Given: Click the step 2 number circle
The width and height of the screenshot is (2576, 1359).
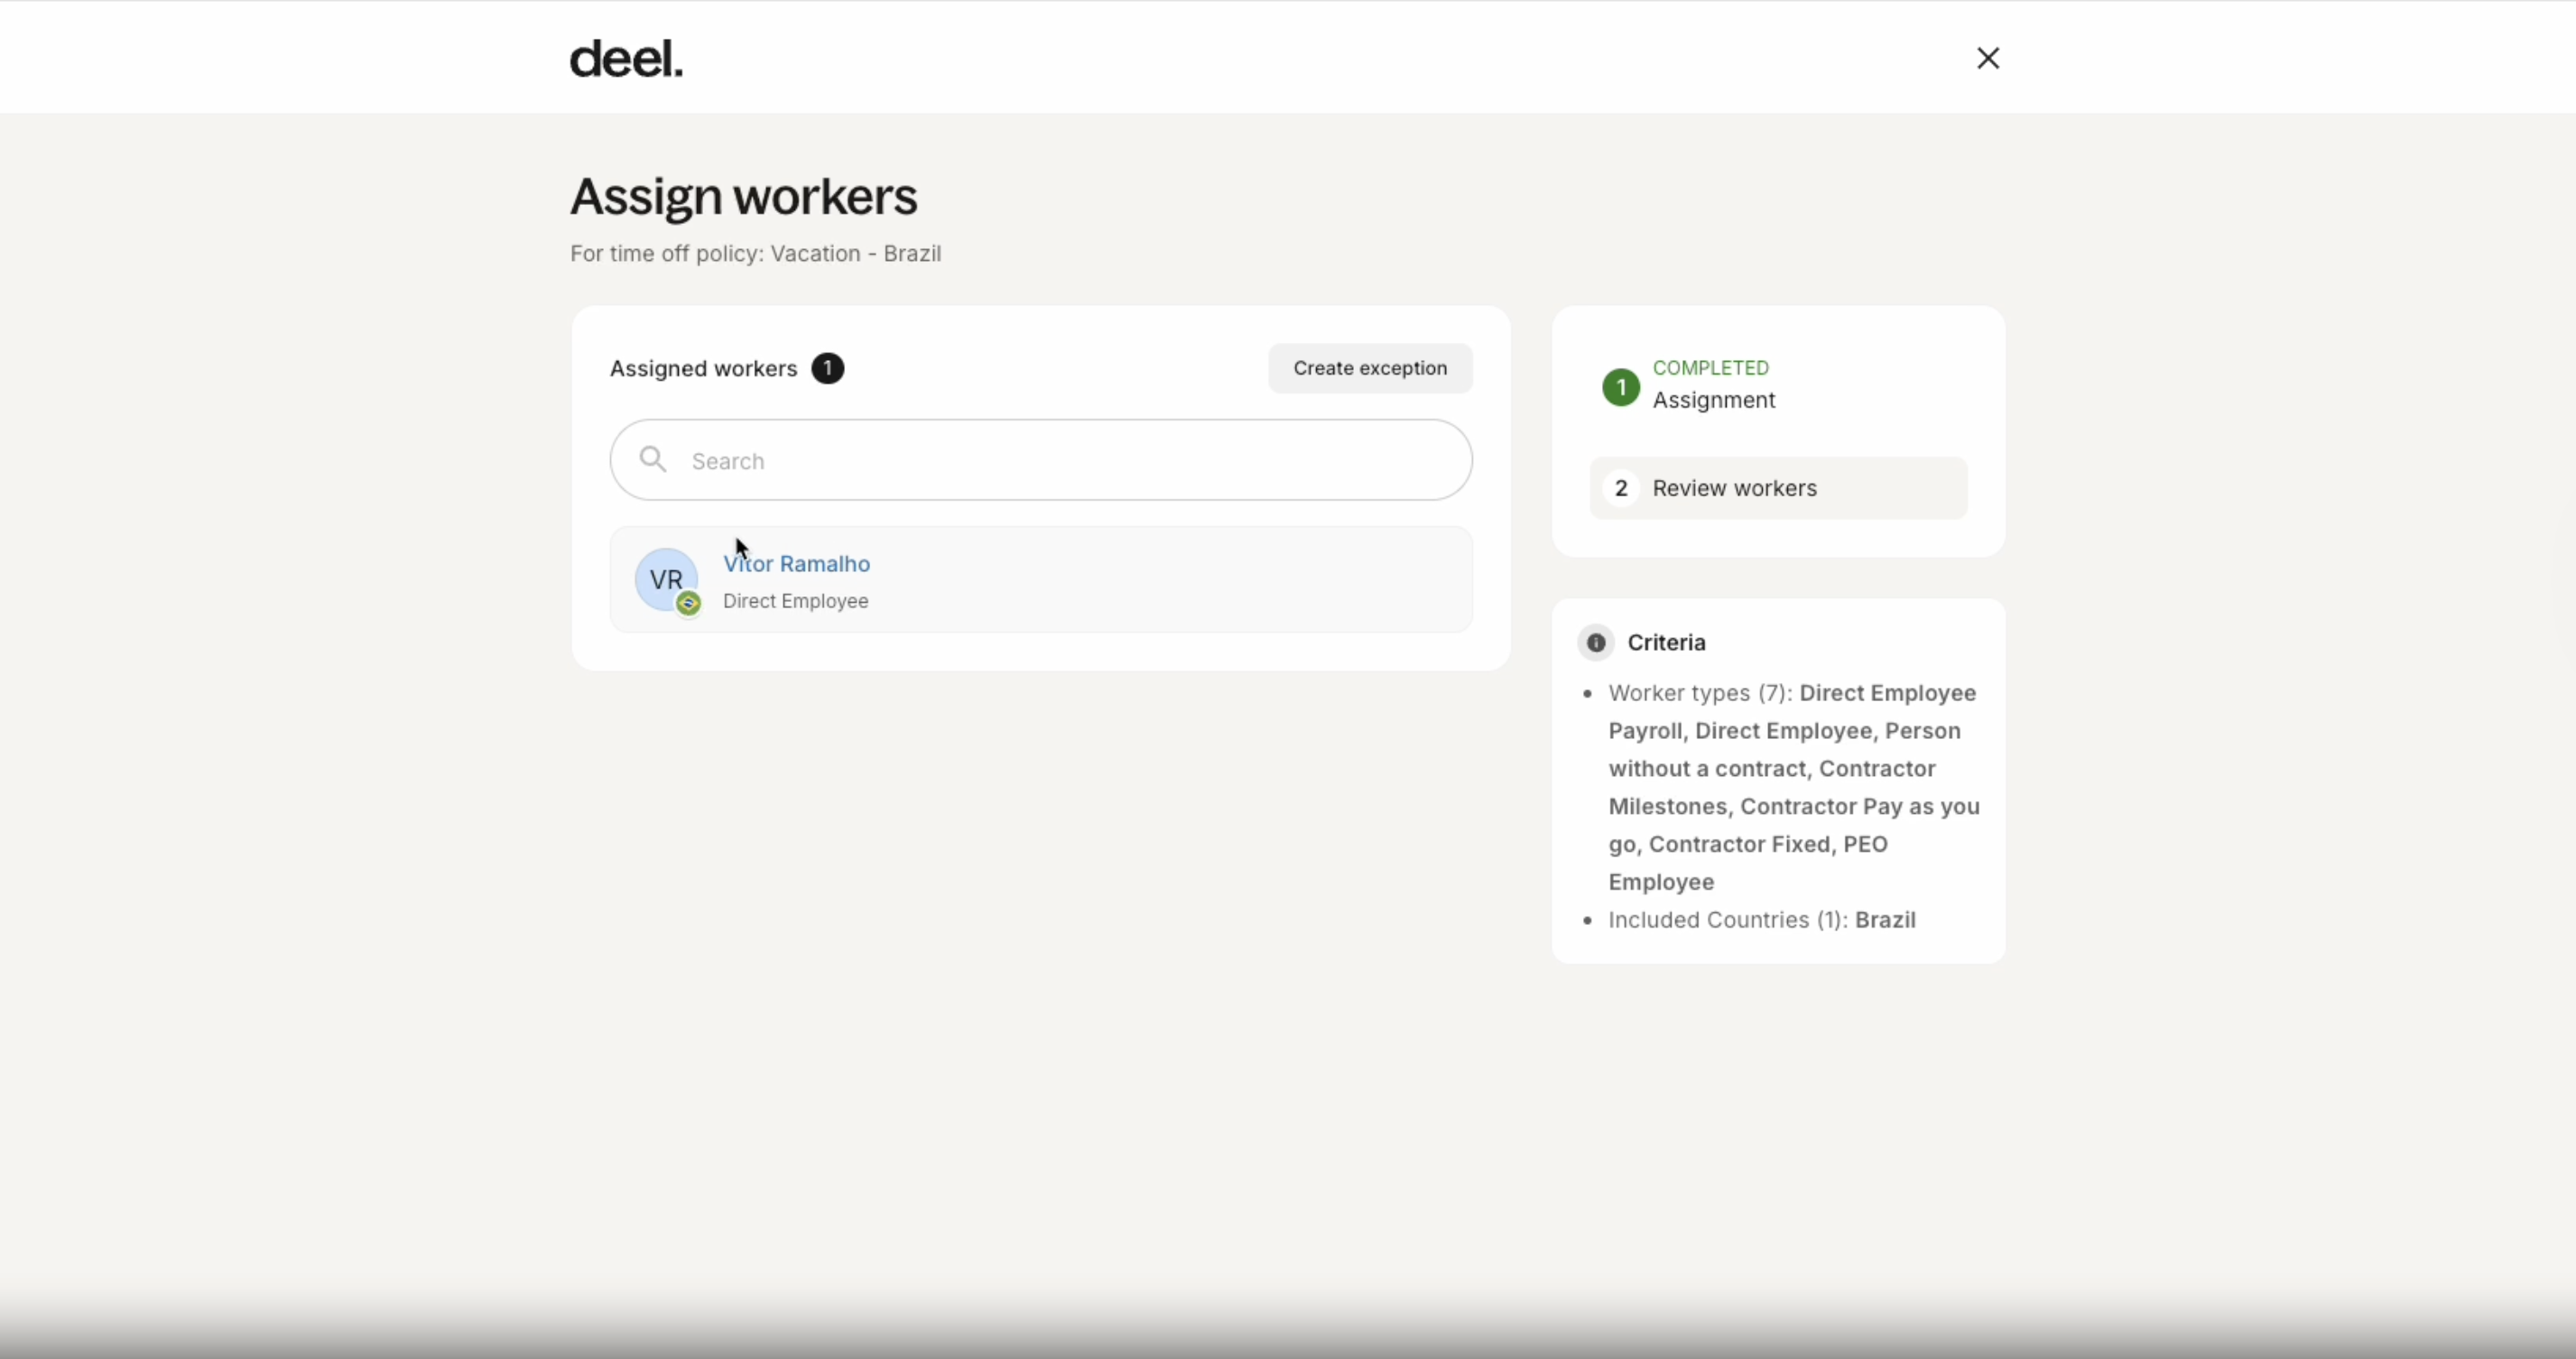Looking at the screenshot, I should point(1620,488).
